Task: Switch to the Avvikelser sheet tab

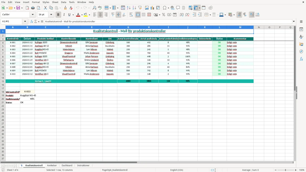Action: (52, 165)
